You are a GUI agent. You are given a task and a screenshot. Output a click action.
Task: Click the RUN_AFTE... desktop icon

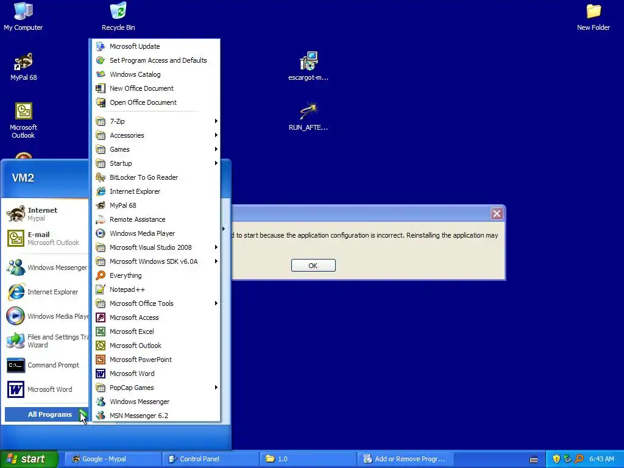[x=308, y=116]
